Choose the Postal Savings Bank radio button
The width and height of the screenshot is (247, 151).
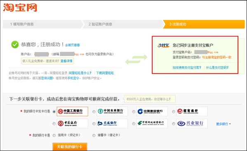(x=134, y=124)
